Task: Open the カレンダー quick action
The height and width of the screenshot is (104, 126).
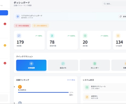Action: 95,65
